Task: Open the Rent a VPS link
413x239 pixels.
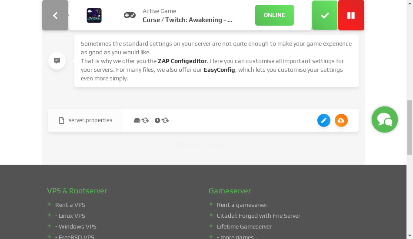Action: coord(70,205)
